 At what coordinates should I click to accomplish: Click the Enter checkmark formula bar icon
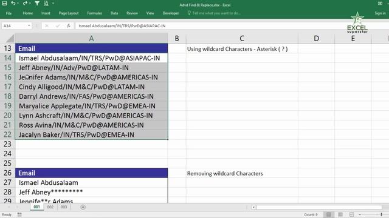click(x=58, y=25)
